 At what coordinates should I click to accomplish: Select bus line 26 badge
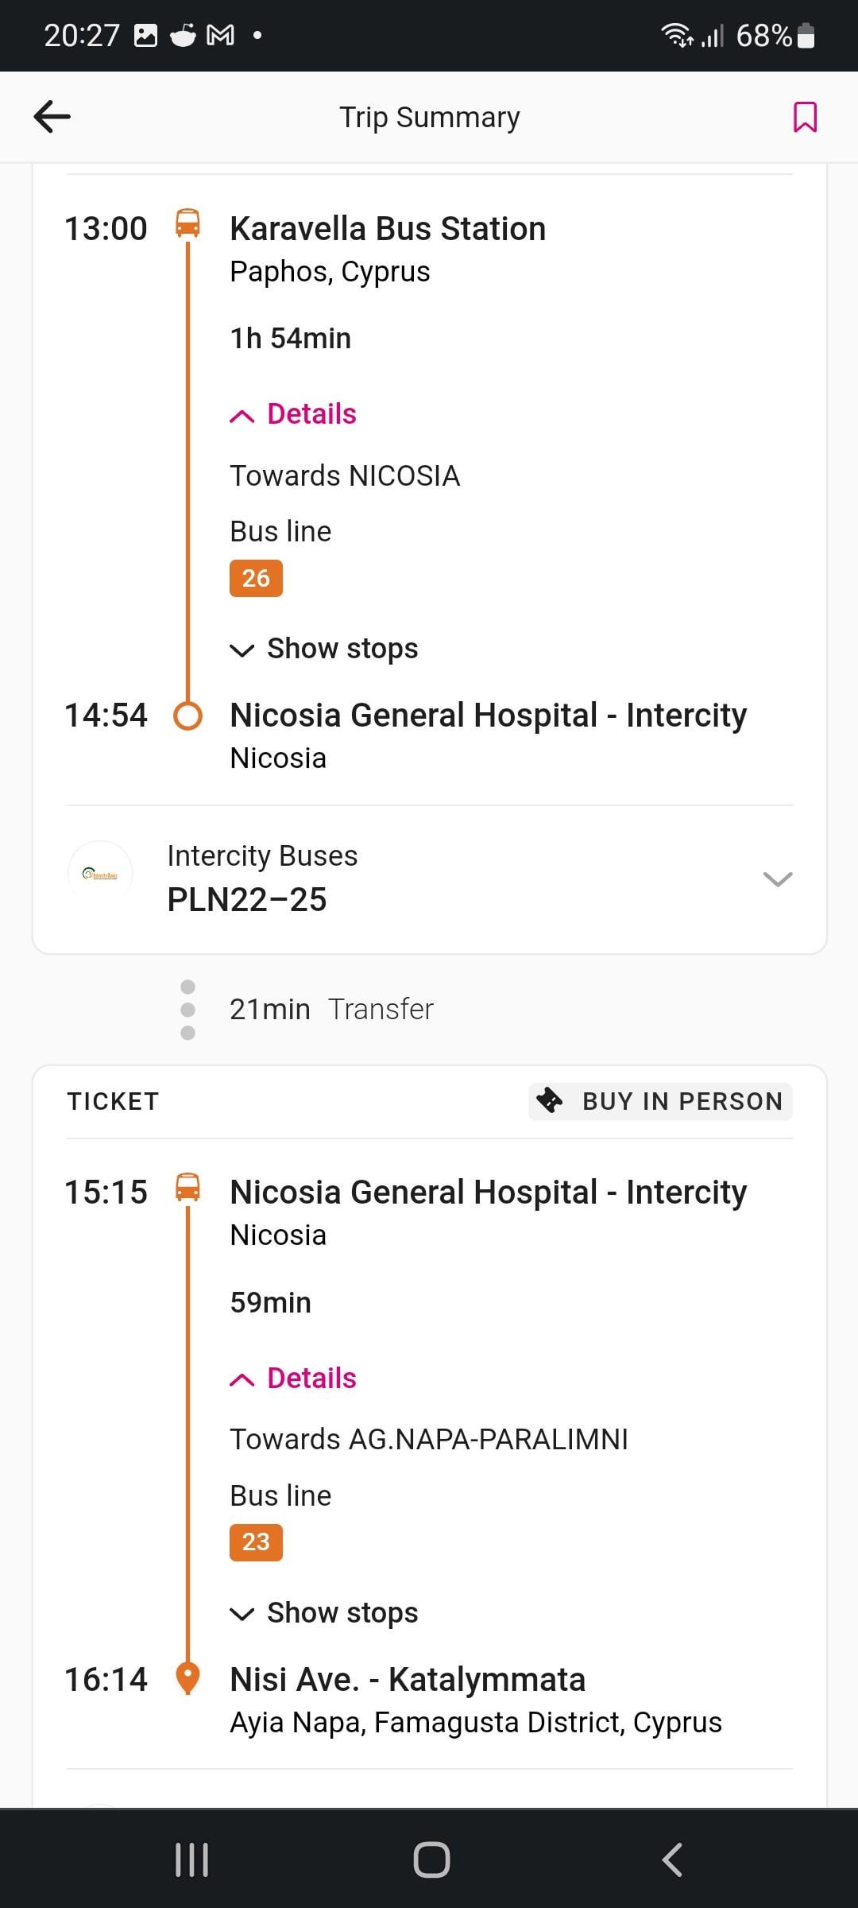coord(256,578)
